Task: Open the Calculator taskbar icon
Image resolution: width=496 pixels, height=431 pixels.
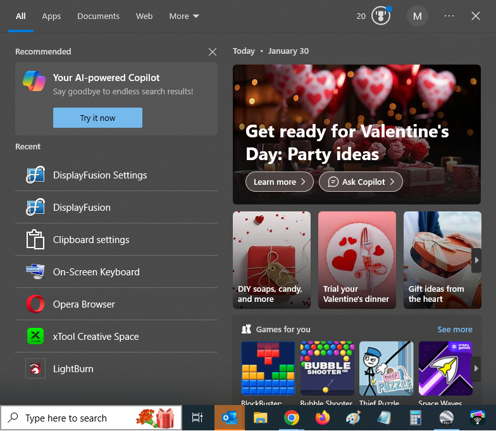Action: (x=416, y=418)
